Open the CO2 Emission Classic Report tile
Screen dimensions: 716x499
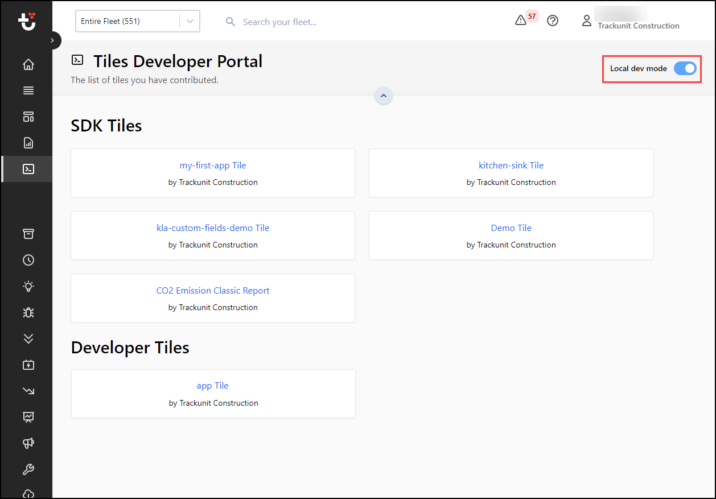212,290
